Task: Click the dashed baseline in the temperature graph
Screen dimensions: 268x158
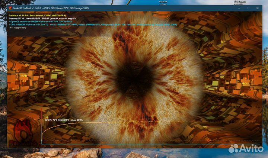Action: (149, 141)
